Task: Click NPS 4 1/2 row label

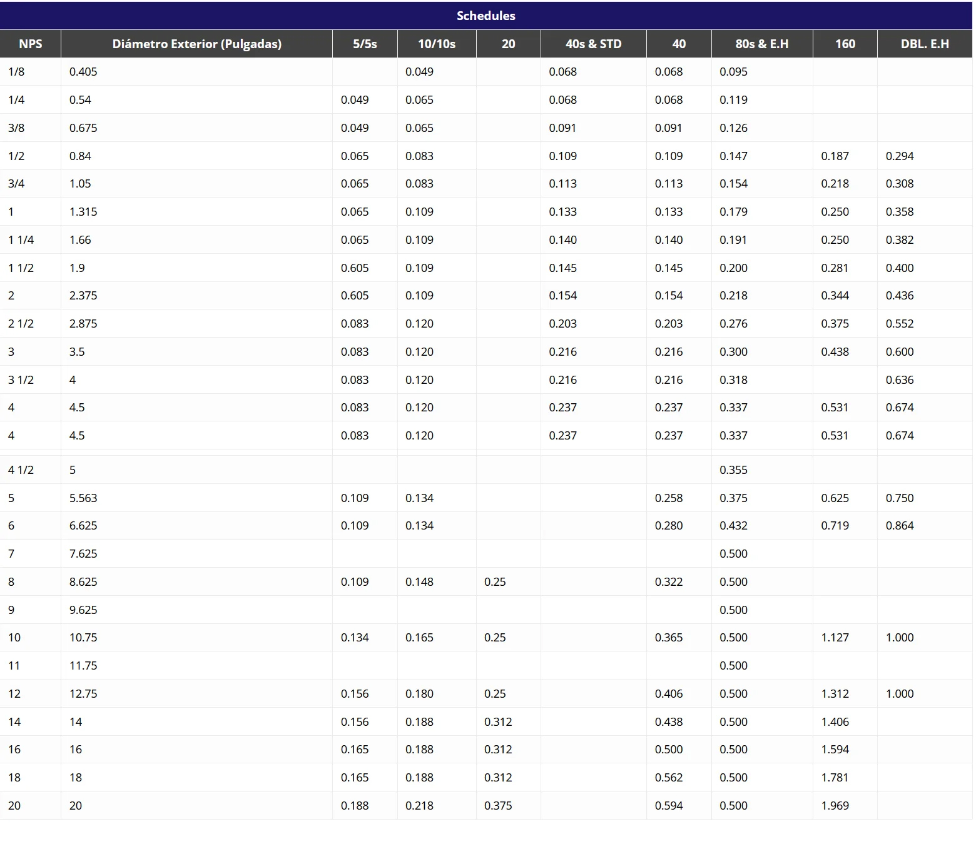Action: point(21,470)
